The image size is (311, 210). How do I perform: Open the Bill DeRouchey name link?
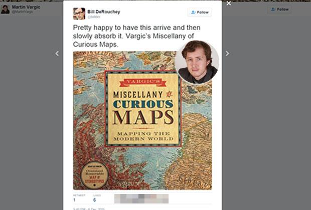point(104,12)
